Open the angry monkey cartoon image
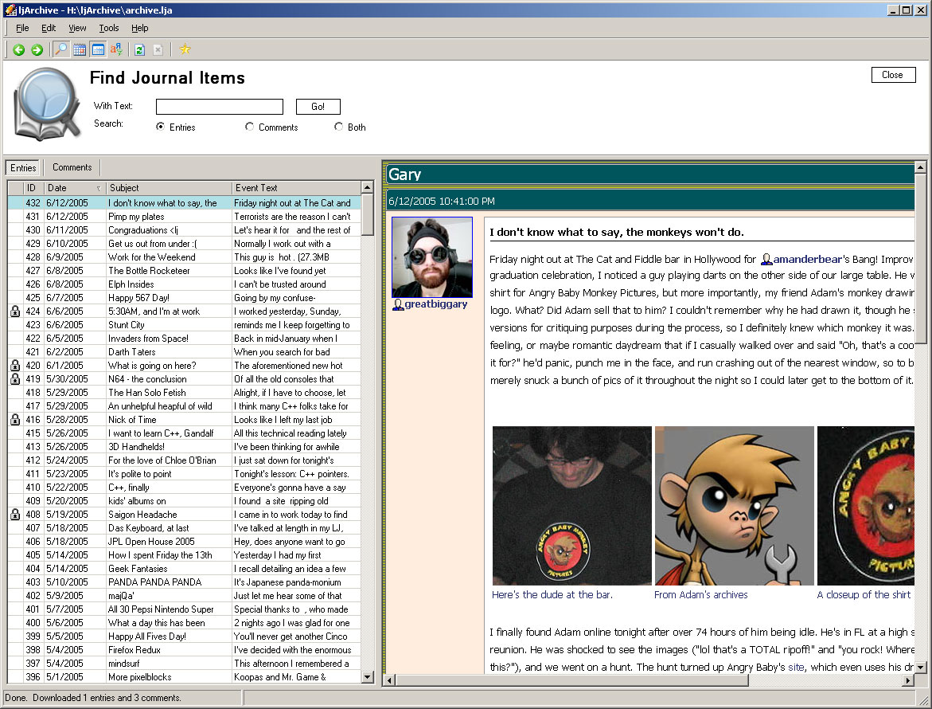This screenshot has width=932, height=709. 734,506
